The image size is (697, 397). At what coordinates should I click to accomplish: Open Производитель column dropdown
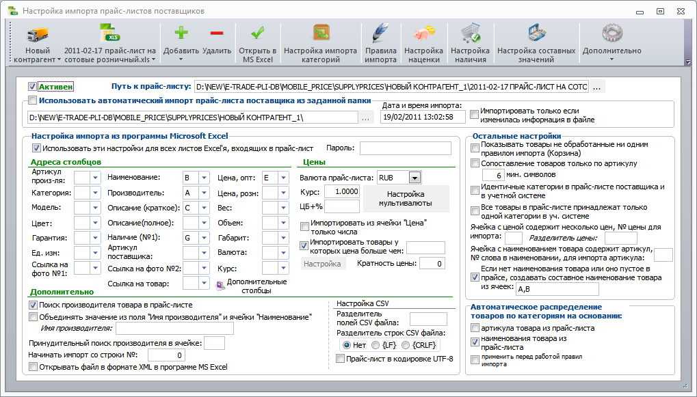[x=204, y=193]
